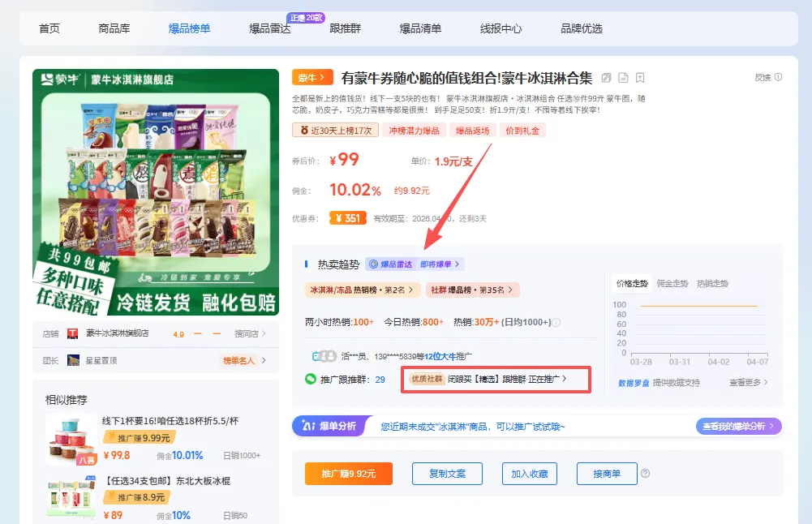Switch to 佣金走势 chart tab

pyautogui.click(x=672, y=283)
